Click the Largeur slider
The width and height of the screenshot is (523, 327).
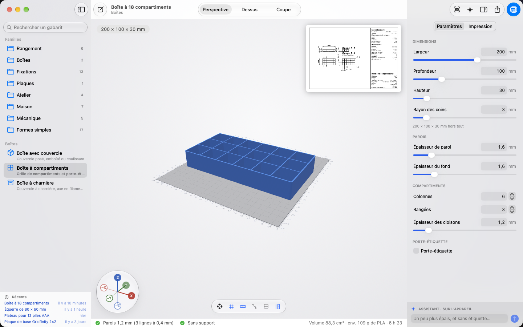(x=465, y=60)
